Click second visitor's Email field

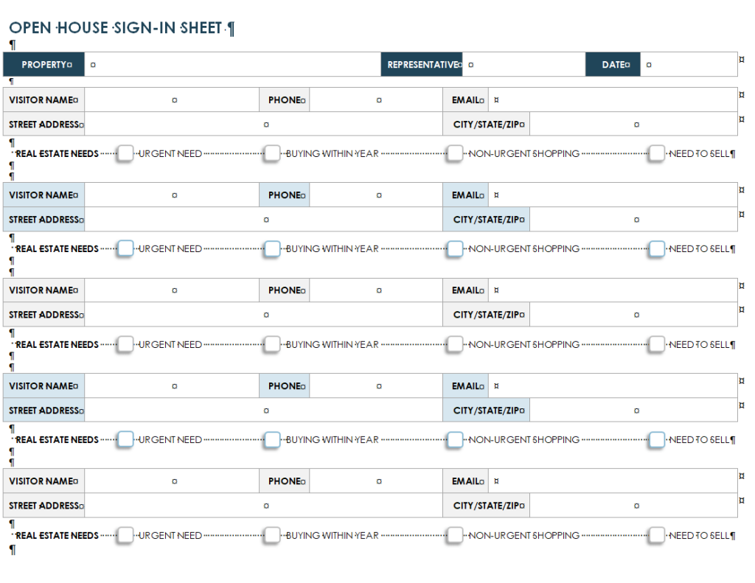[x=612, y=195]
